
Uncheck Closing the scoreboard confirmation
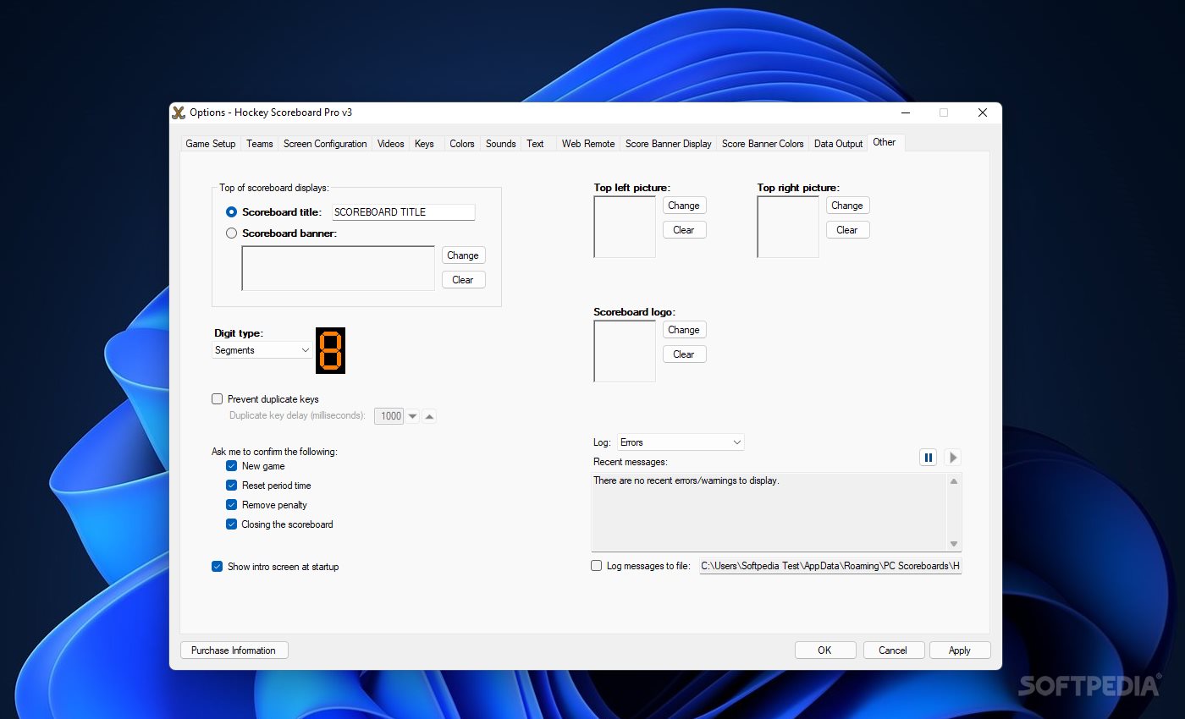(x=232, y=524)
